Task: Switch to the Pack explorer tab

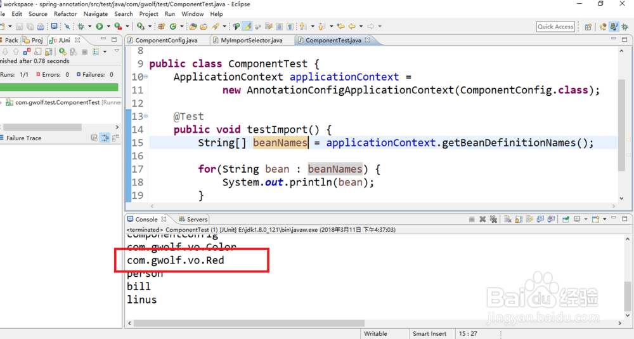Action: [10, 40]
